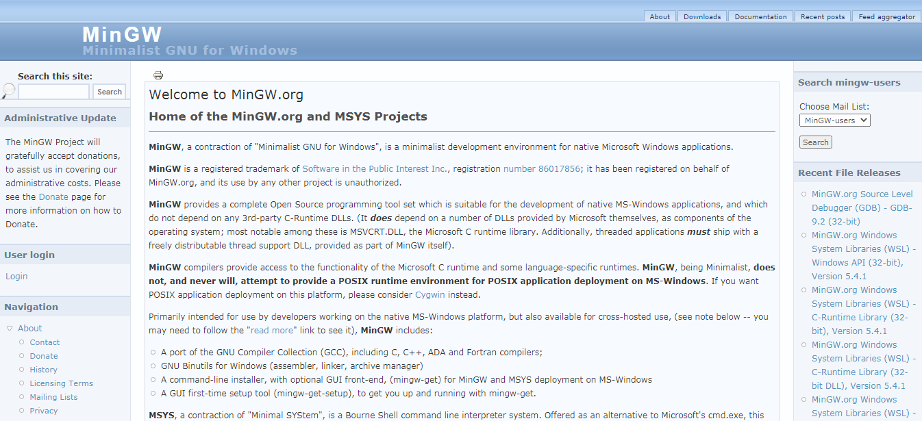Click Navigation block heading
This screenshot has height=421, width=922.
32,307
